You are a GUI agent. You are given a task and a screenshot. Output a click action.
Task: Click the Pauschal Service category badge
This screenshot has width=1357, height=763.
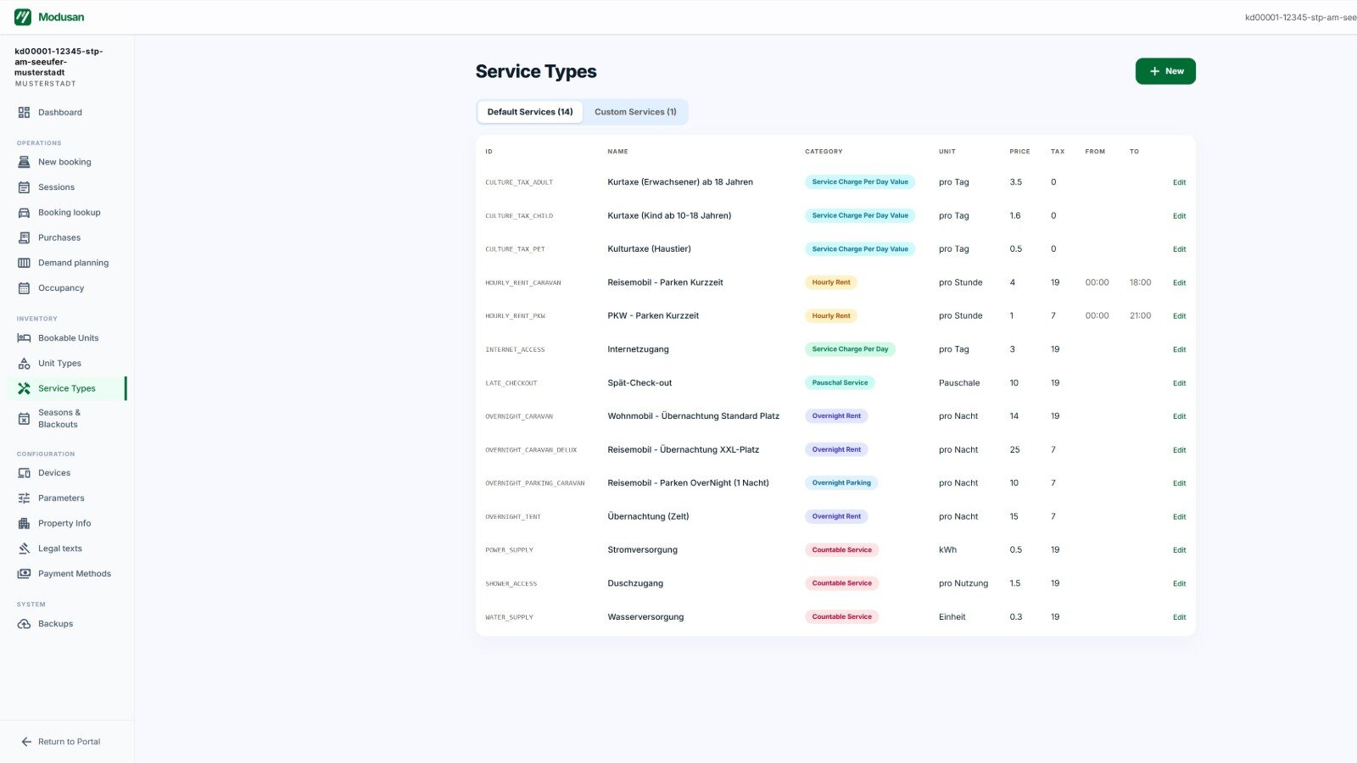pyautogui.click(x=840, y=383)
